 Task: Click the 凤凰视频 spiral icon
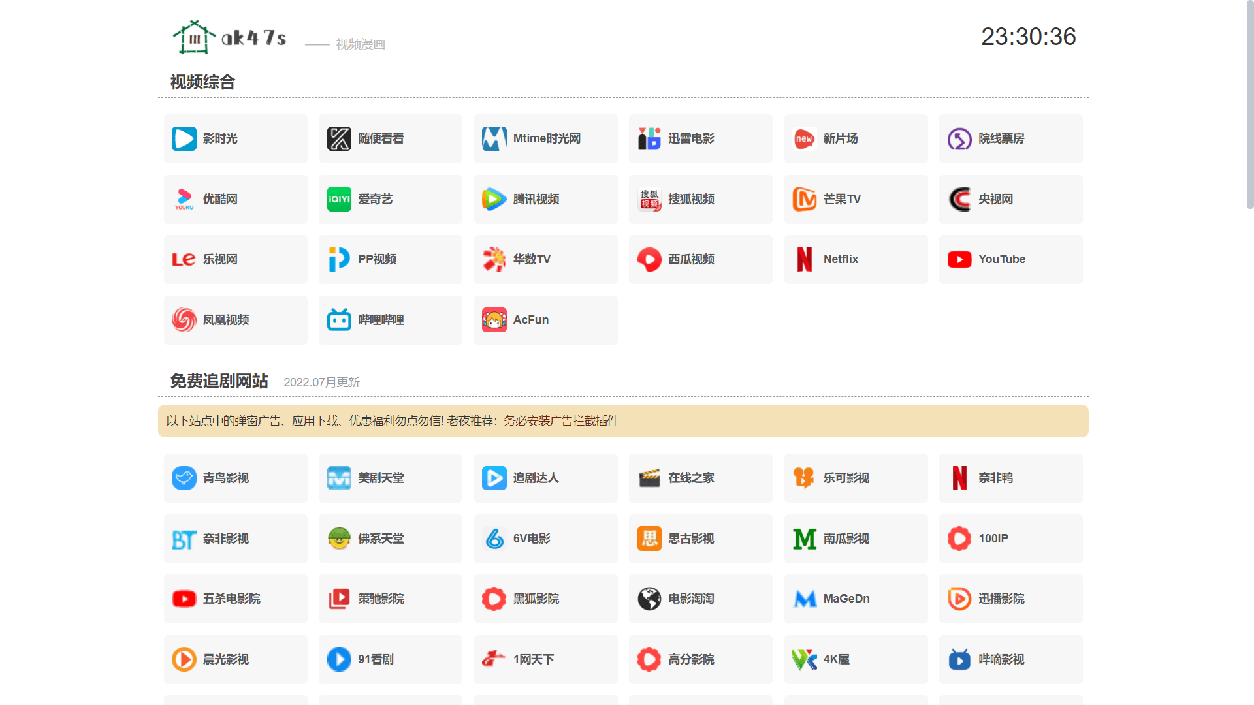point(184,320)
